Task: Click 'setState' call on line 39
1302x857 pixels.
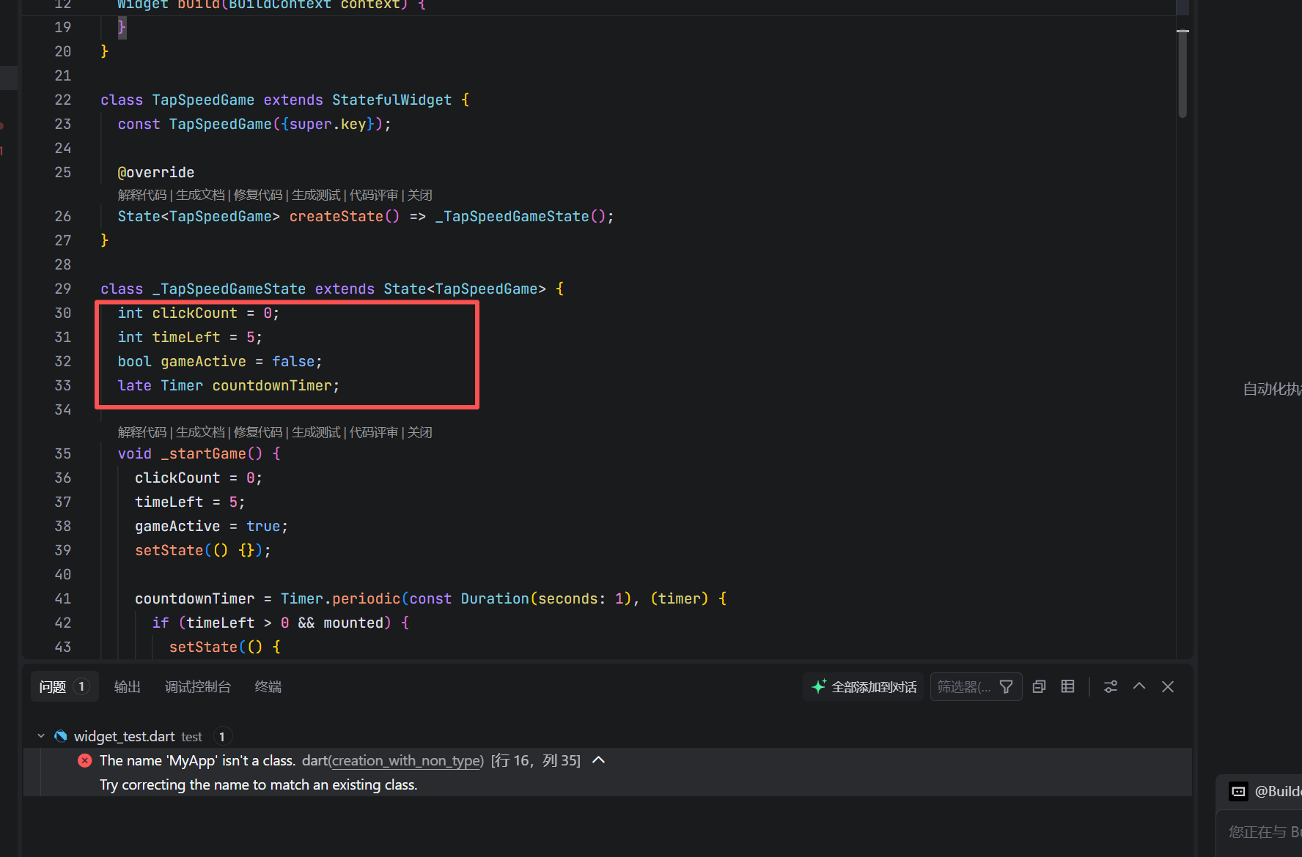Action: pos(169,550)
